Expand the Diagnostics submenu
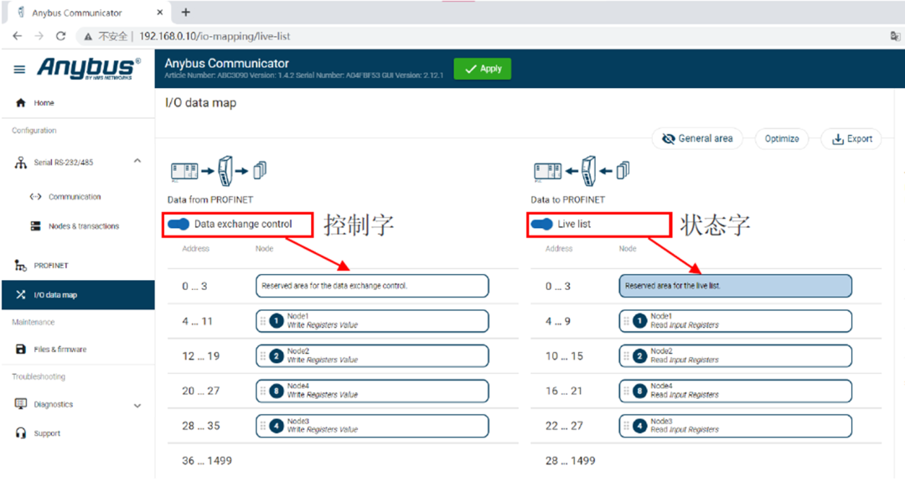 [137, 405]
